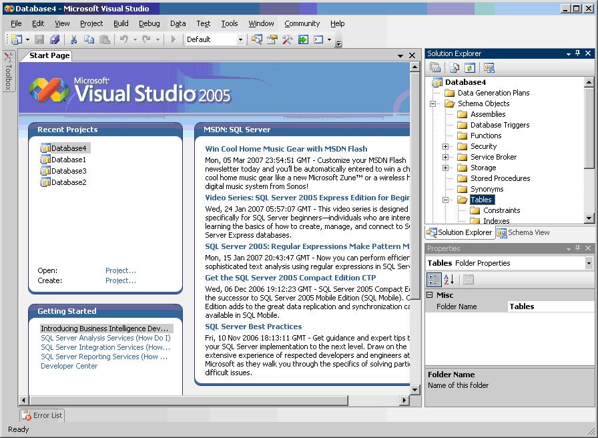Click the Property Pages icon in Properties
598x438 pixels.
click(x=469, y=280)
